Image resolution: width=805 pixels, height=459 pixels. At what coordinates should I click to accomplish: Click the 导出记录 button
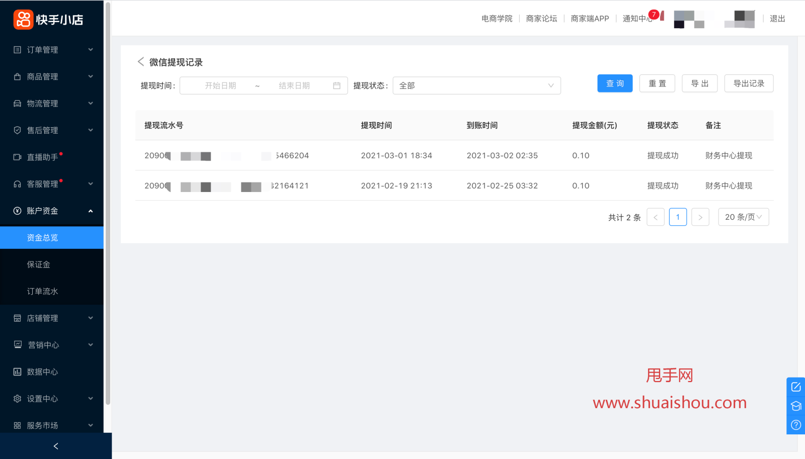(x=749, y=83)
